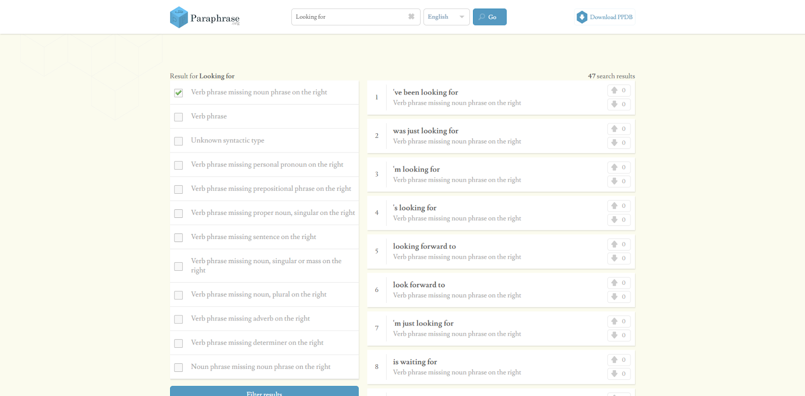Uncheck "Verb phrase missing noun phrase on the right"

(x=179, y=93)
